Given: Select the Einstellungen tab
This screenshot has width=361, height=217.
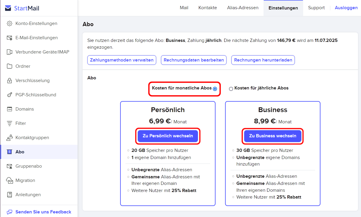Looking at the screenshot, I should coord(283,8).
